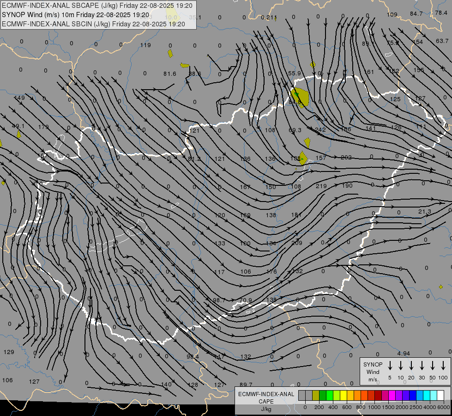Image resolution: width=452 pixels, height=416 pixels.
Task: Select the SYNOP Wind 10m title line
Action: click(x=76, y=15)
